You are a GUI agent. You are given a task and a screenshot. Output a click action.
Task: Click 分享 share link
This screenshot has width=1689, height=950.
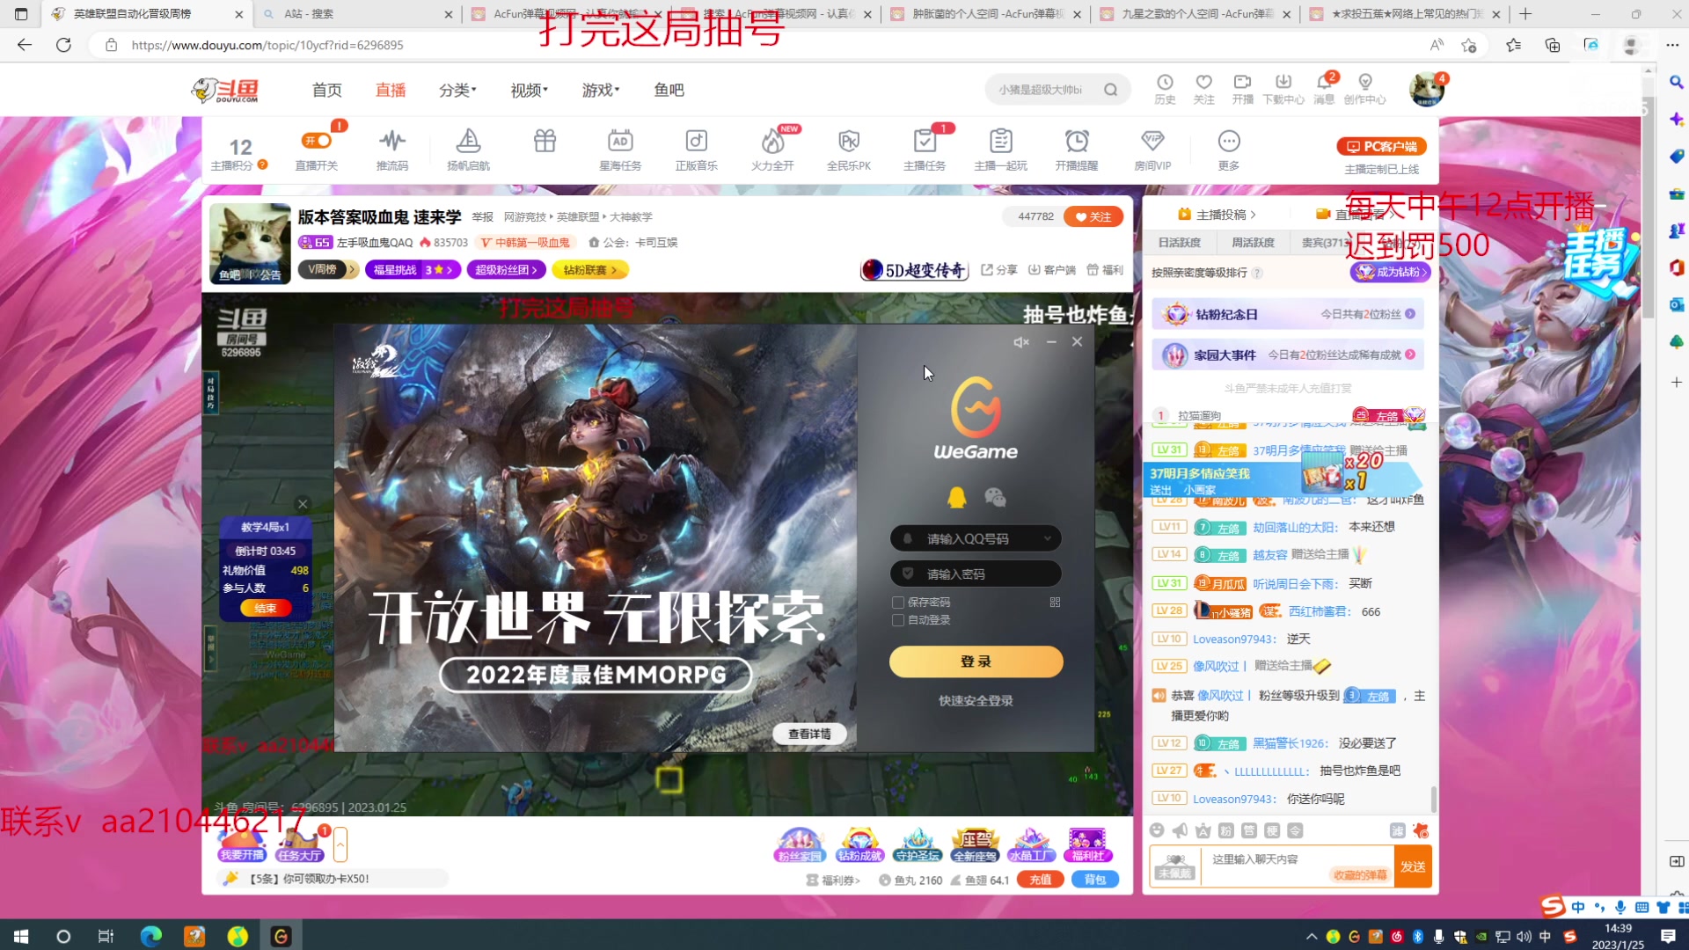999,270
